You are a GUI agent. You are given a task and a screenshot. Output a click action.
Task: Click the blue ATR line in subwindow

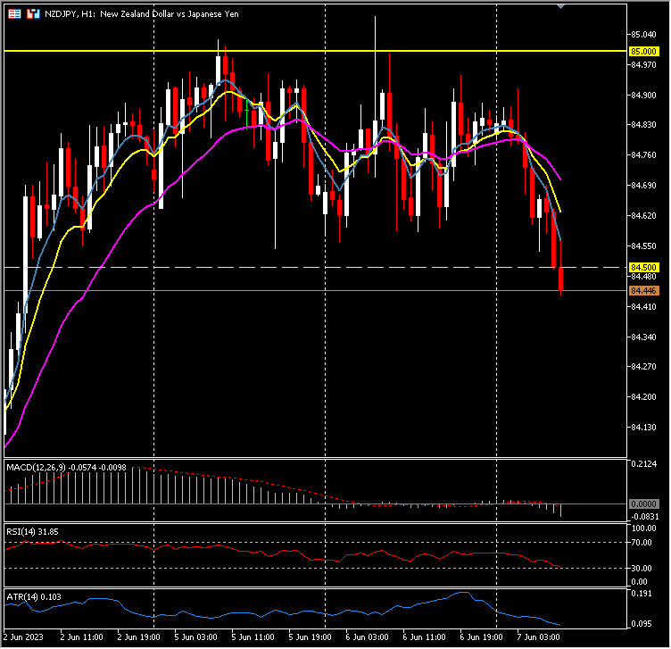(268, 614)
